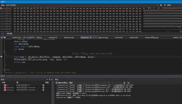Click the 已触发了一个断点 output line

(69, 98)
